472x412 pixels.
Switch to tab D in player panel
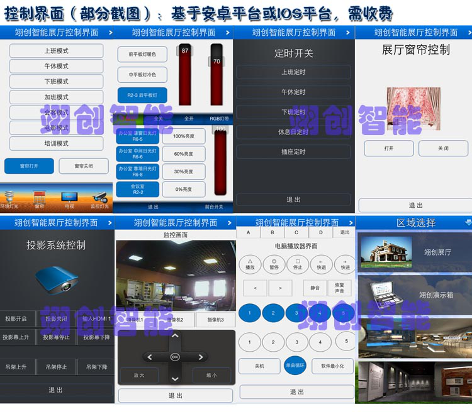point(320,232)
